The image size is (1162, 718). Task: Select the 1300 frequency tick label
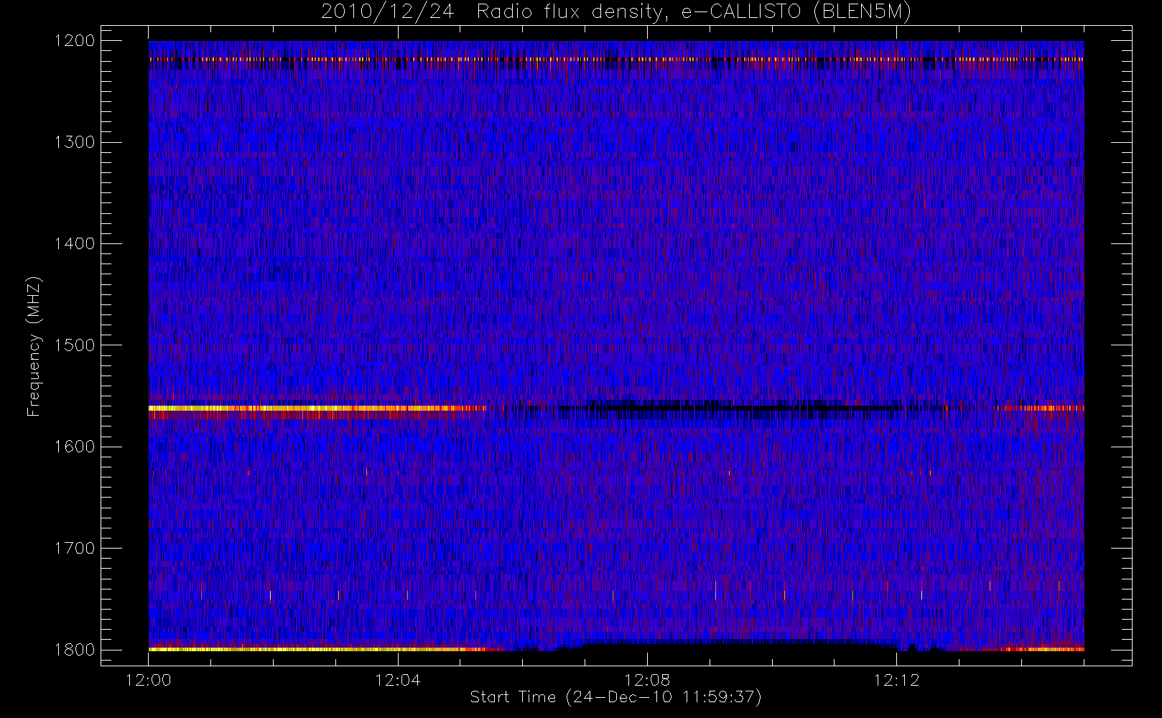(75, 142)
